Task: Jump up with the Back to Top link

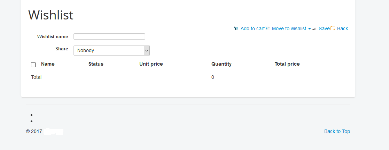Action: tap(337, 131)
